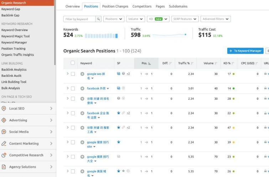Image resolution: width=269 pixels, height=177 pixels.
Task: Add '谷歌 关键词 搜索工具' keyword with plus icon
Action: [x=82, y=128]
